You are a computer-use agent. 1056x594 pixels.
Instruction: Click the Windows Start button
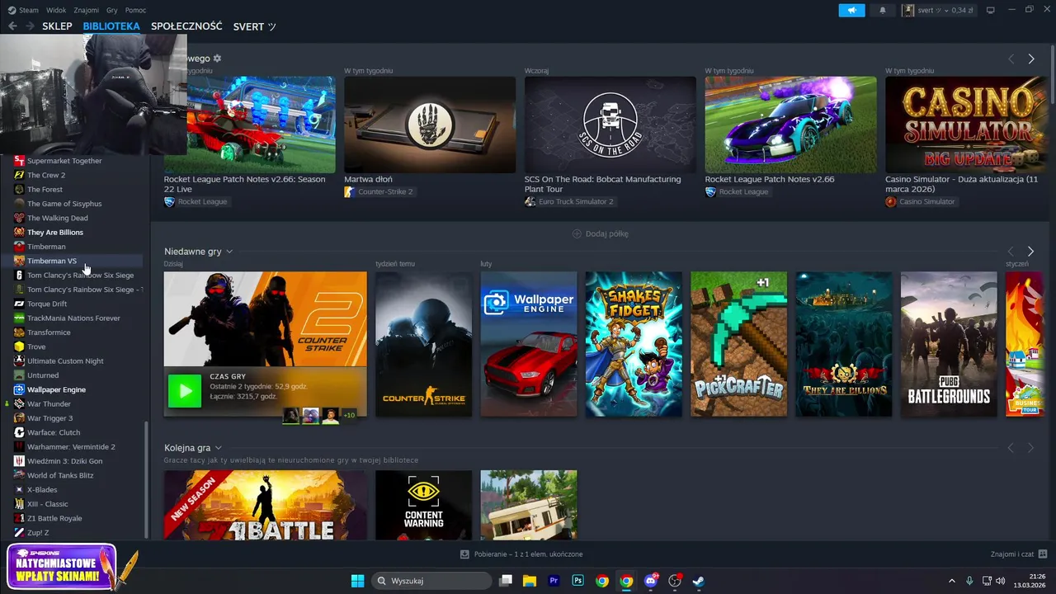click(x=357, y=581)
